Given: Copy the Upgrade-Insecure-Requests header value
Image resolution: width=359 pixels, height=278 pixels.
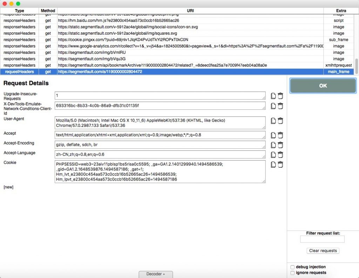Looking at the screenshot, I should coord(273,96).
